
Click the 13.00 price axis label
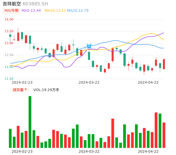[9, 43]
